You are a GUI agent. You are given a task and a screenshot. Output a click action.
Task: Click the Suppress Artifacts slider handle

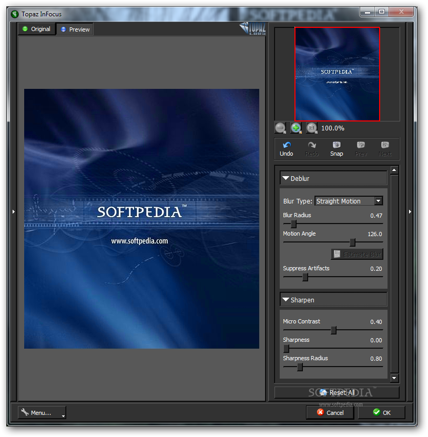click(305, 277)
